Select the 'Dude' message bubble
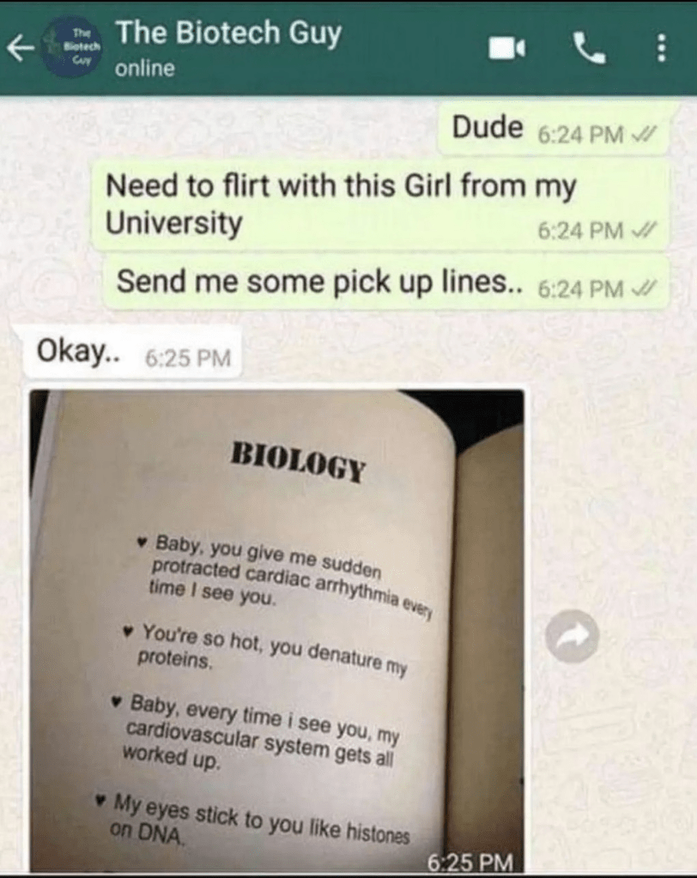This screenshot has width=697, height=878. tap(553, 129)
